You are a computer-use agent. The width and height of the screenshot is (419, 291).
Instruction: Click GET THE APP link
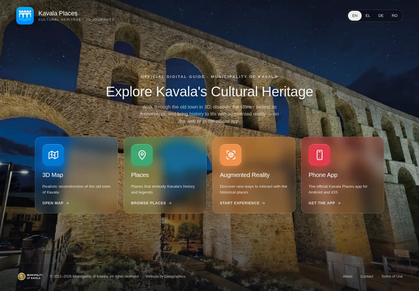pyautogui.click(x=324, y=203)
